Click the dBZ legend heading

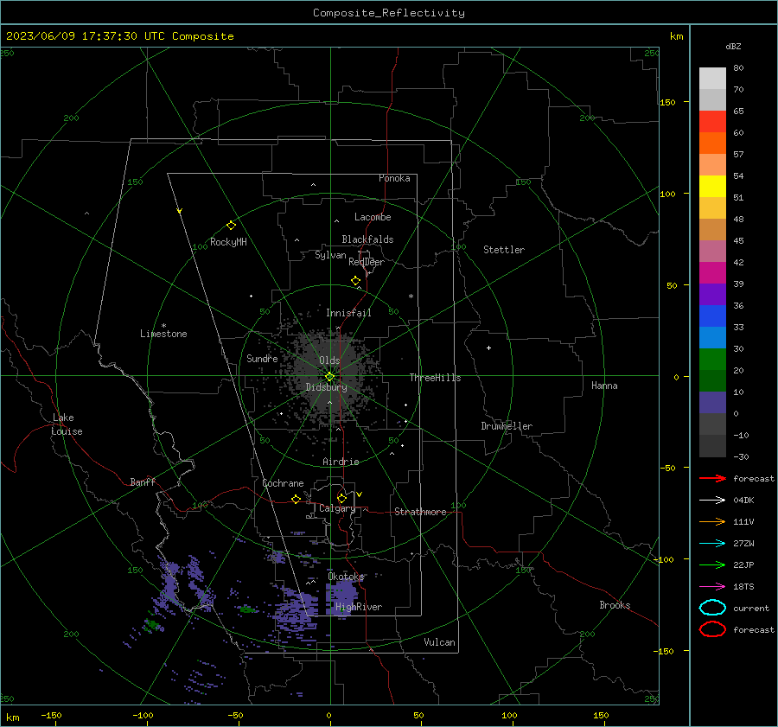[733, 47]
